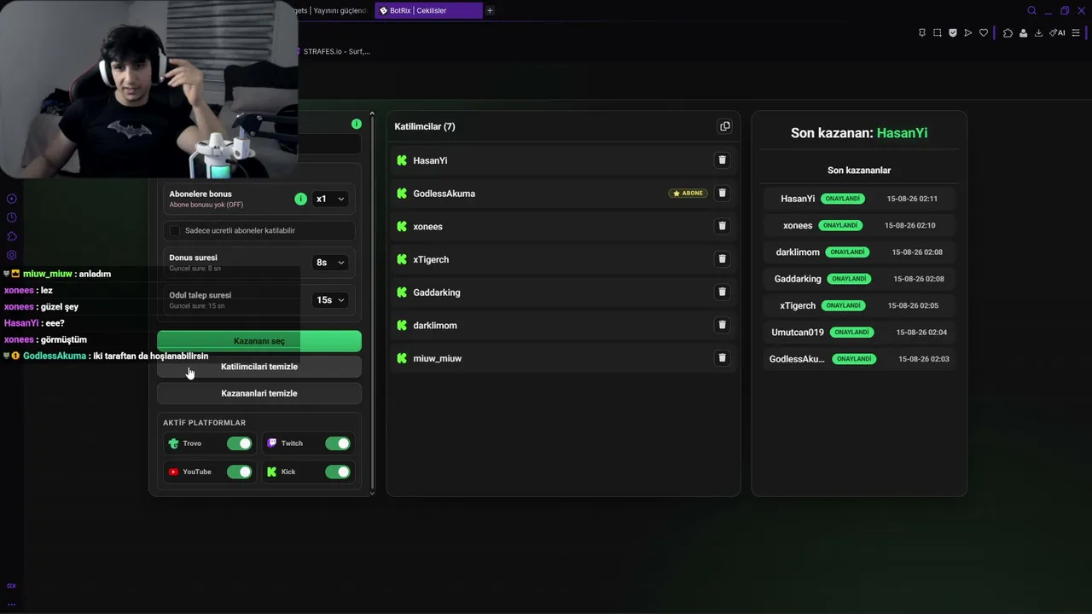Disable the Twitch platform toggle
The width and height of the screenshot is (1092, 614).
tap(338, 443)
